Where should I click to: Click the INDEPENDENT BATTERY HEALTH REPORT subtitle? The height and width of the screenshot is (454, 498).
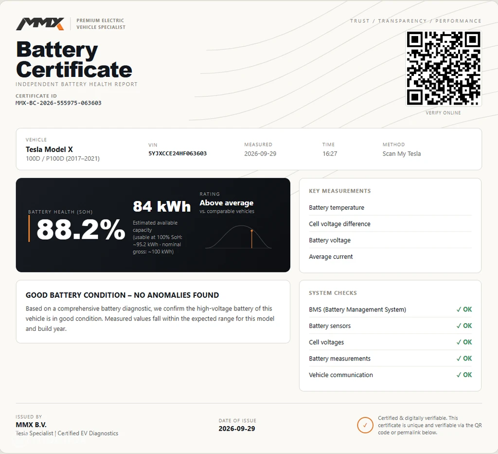click(x=76, y=84)
